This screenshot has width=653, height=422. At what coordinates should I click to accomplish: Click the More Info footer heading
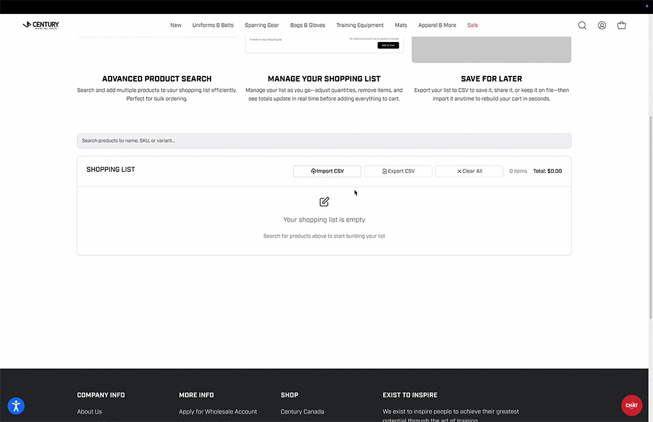pyautogui.click(x=196, y=395)
